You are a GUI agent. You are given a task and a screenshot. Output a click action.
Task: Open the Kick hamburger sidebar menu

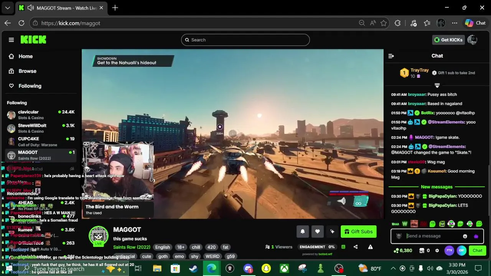point(11,40)
